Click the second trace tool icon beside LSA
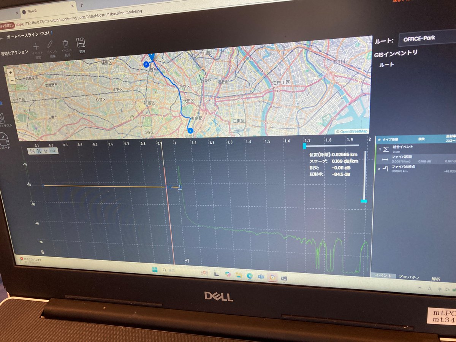 point(39,151)
